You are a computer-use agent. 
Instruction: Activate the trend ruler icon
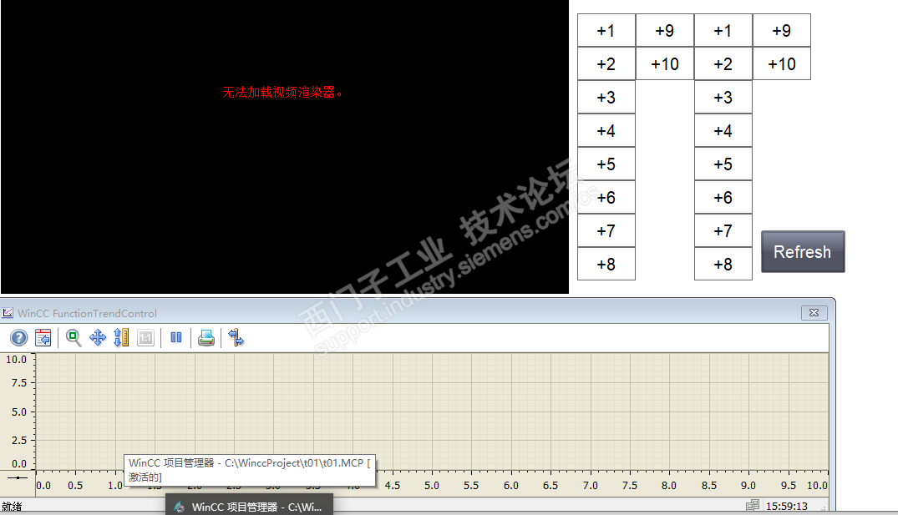236,337
